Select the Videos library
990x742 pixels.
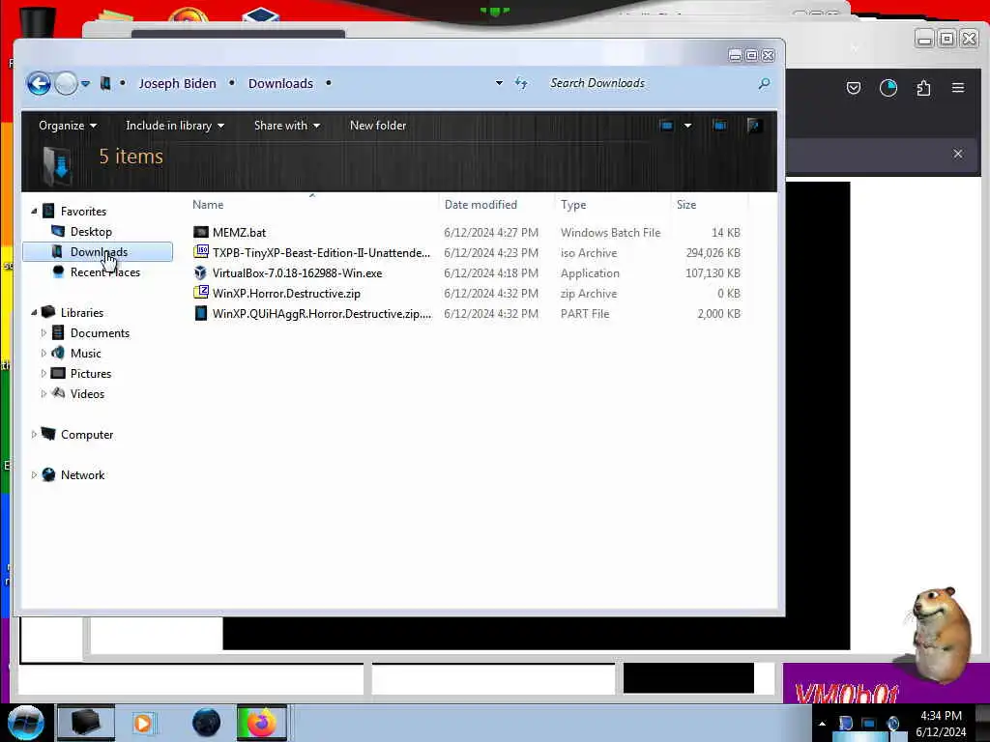[x=87, y=394]
